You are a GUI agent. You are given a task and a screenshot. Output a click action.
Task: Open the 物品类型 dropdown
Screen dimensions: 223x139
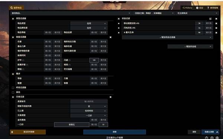point(89,23)
